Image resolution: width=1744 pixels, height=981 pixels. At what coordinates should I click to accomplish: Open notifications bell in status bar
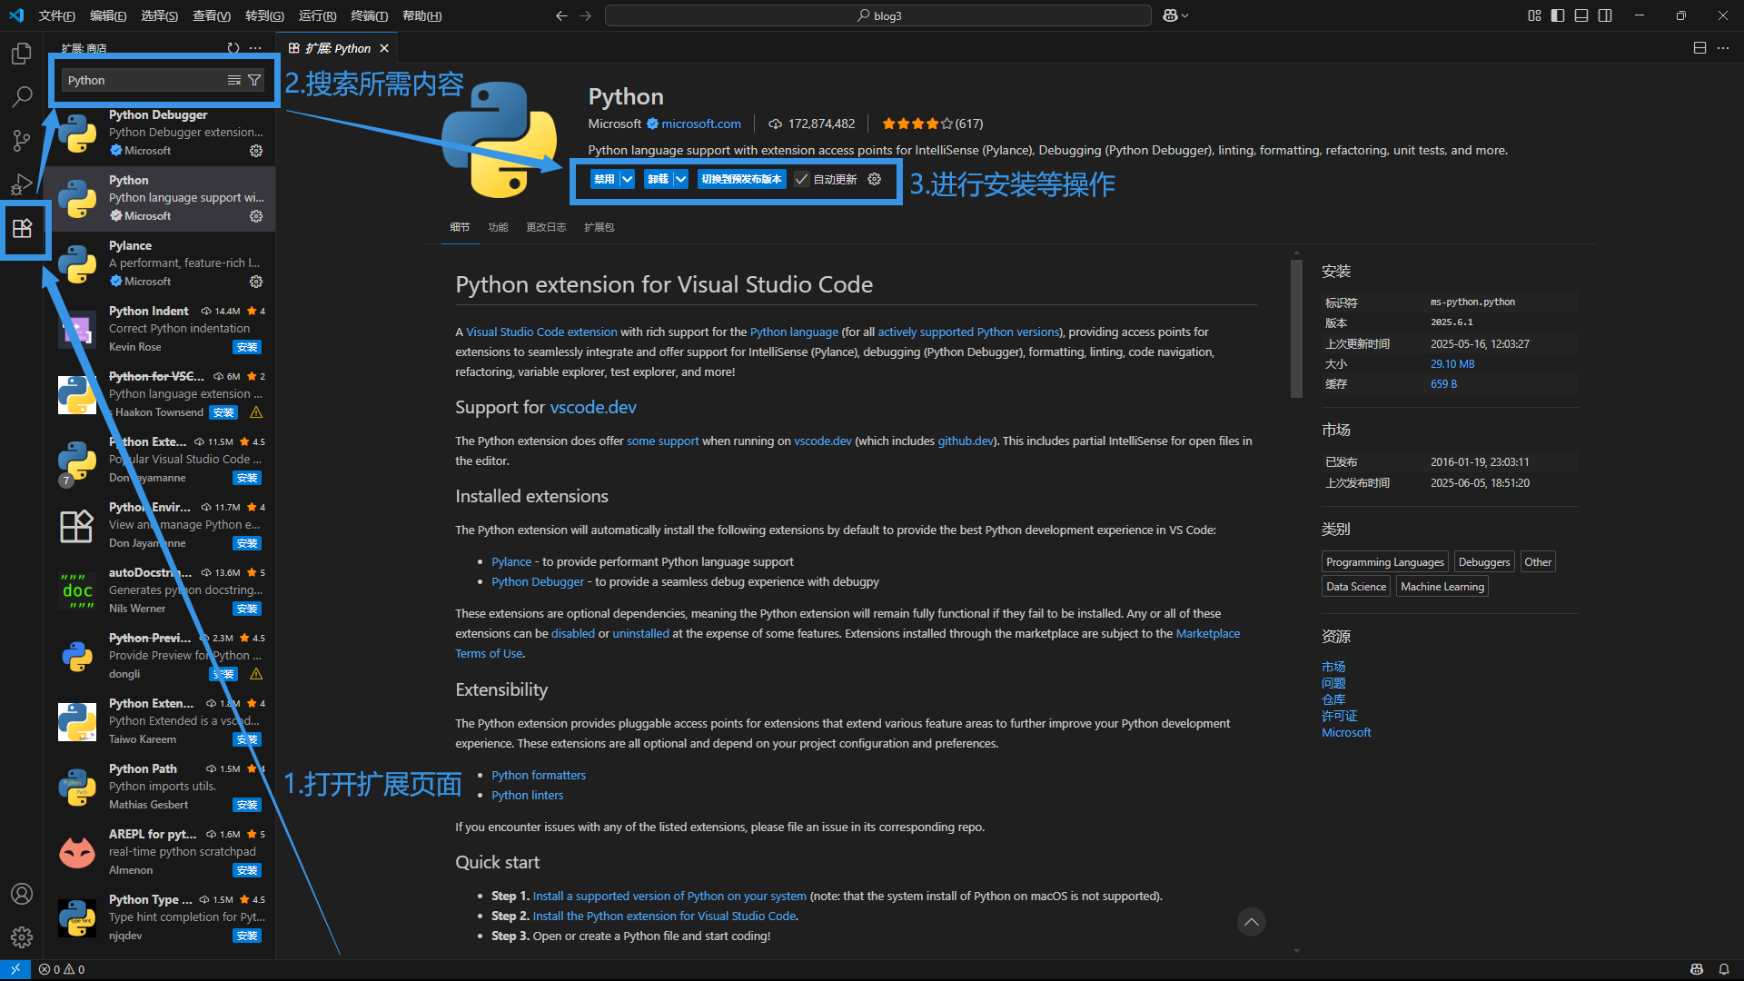[x=1723, y=969]
